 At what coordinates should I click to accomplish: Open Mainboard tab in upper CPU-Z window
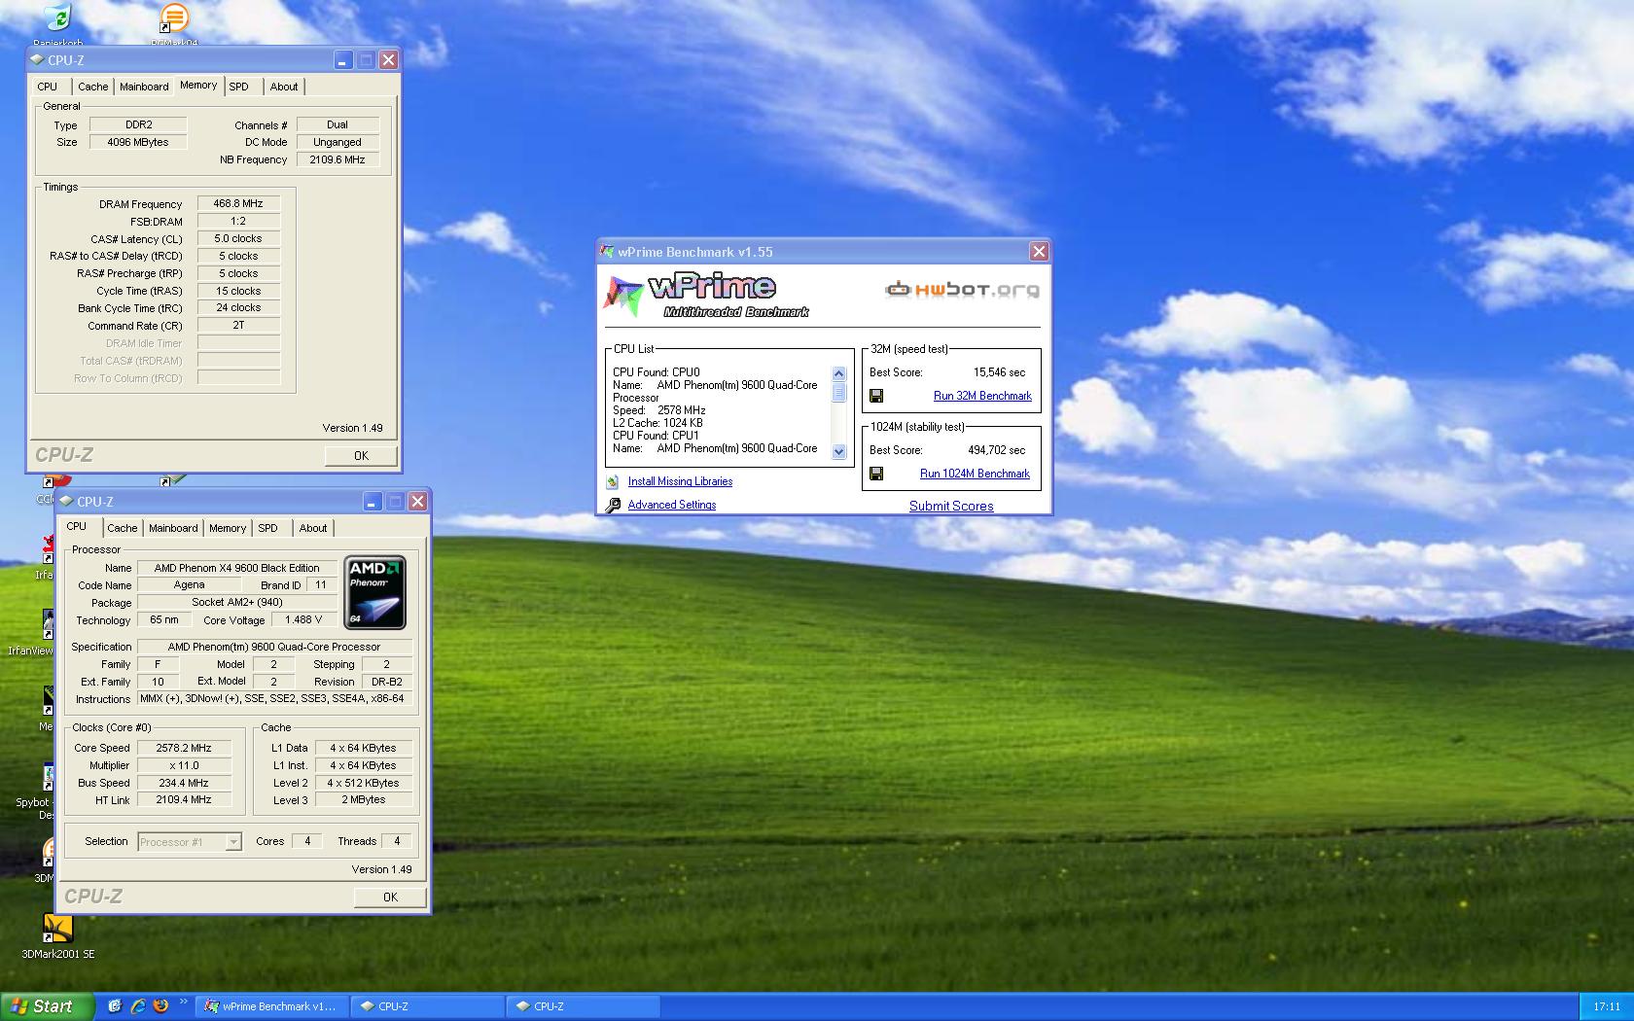pos(144,87)
